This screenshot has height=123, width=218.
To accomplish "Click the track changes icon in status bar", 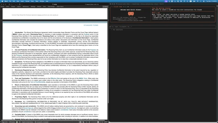I will click(20, 122).
